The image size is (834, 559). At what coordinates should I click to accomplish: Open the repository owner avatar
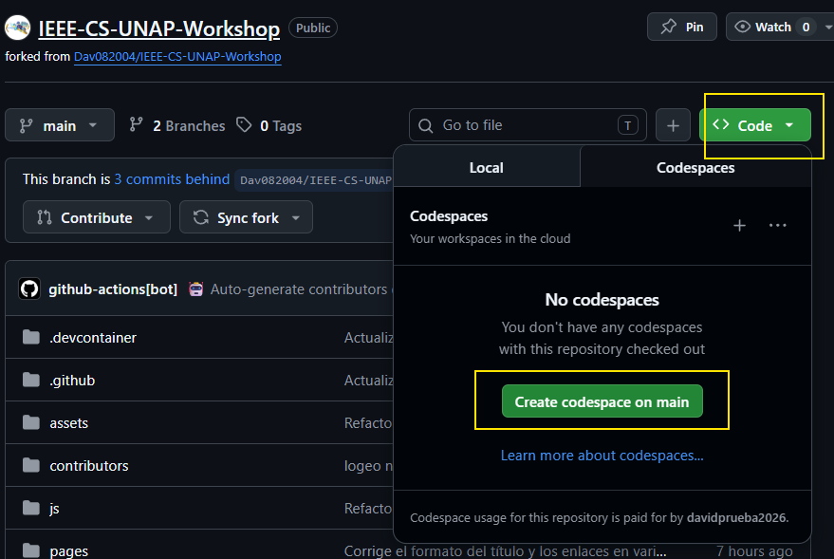17,28
